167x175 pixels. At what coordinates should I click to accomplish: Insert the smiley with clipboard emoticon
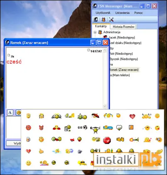(68, 128)
